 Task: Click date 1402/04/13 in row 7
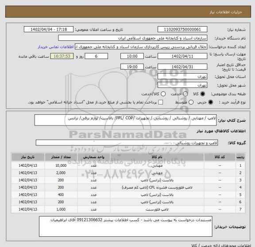point(28,209)
